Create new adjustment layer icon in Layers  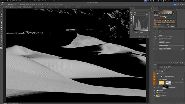[177, 103]
